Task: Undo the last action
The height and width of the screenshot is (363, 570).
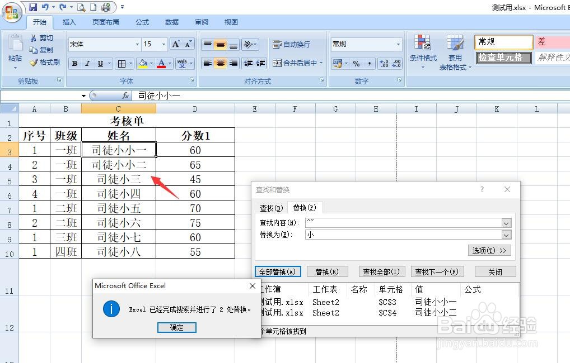Action: [45, 7]
